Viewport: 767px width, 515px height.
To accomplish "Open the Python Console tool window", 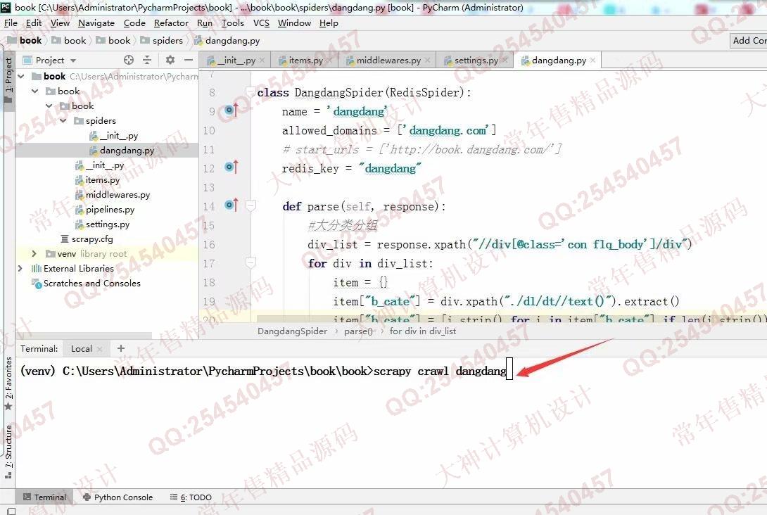I will (118, 497).
